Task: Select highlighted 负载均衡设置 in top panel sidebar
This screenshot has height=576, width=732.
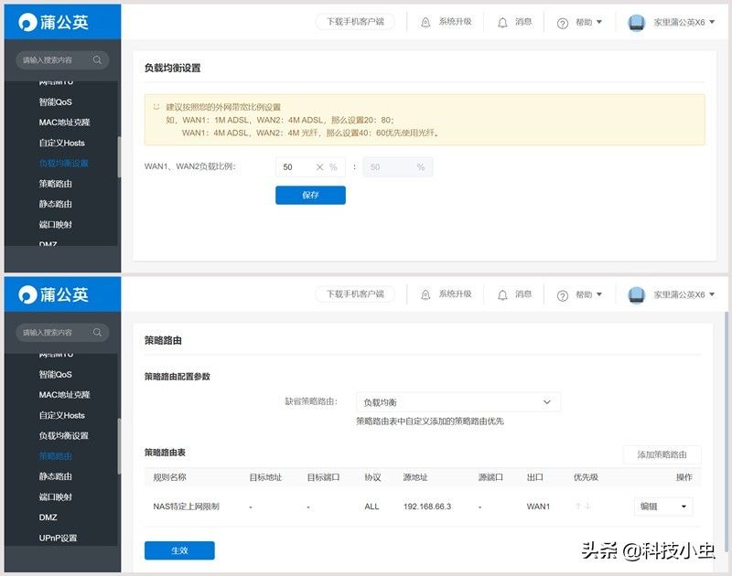Action: [63, 164]
